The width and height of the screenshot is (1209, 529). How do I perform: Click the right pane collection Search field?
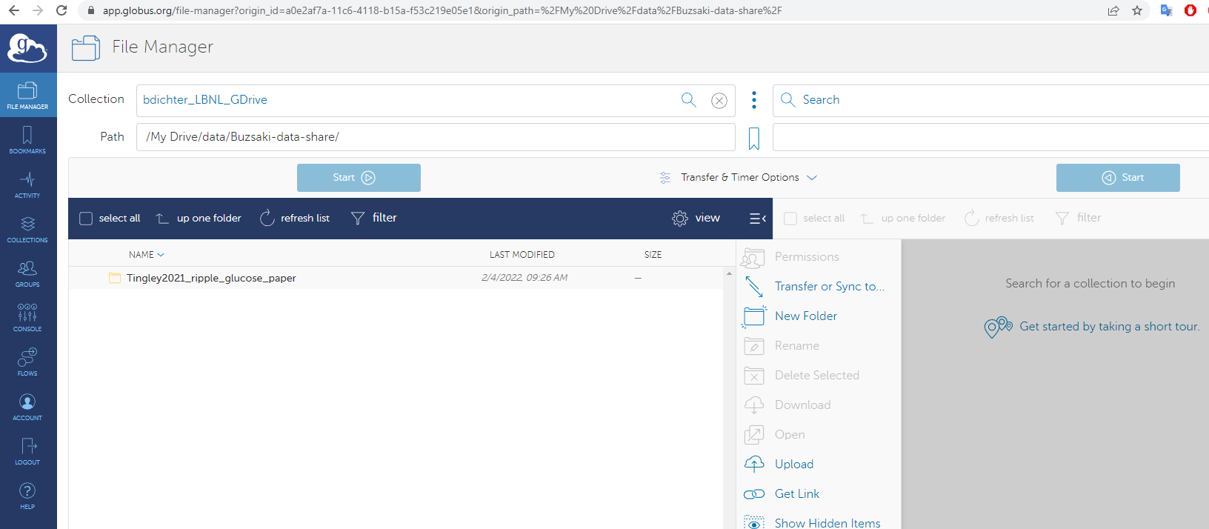(991, 100)
